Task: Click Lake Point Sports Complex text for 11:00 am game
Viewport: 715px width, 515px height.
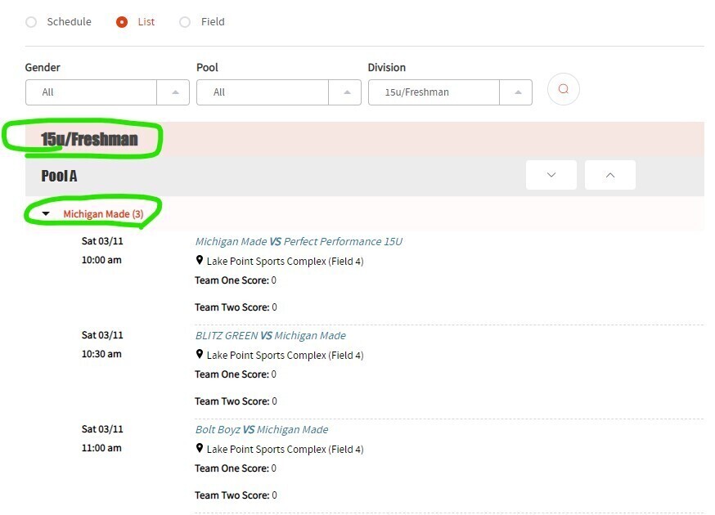Action: coord(285,450)
